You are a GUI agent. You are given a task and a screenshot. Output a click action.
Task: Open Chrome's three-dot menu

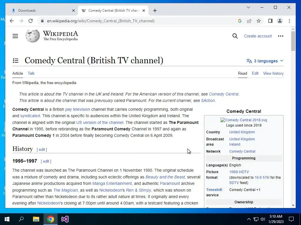(x=289, y=21)
